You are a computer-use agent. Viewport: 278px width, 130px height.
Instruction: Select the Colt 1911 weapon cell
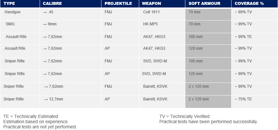coord(162,14)
